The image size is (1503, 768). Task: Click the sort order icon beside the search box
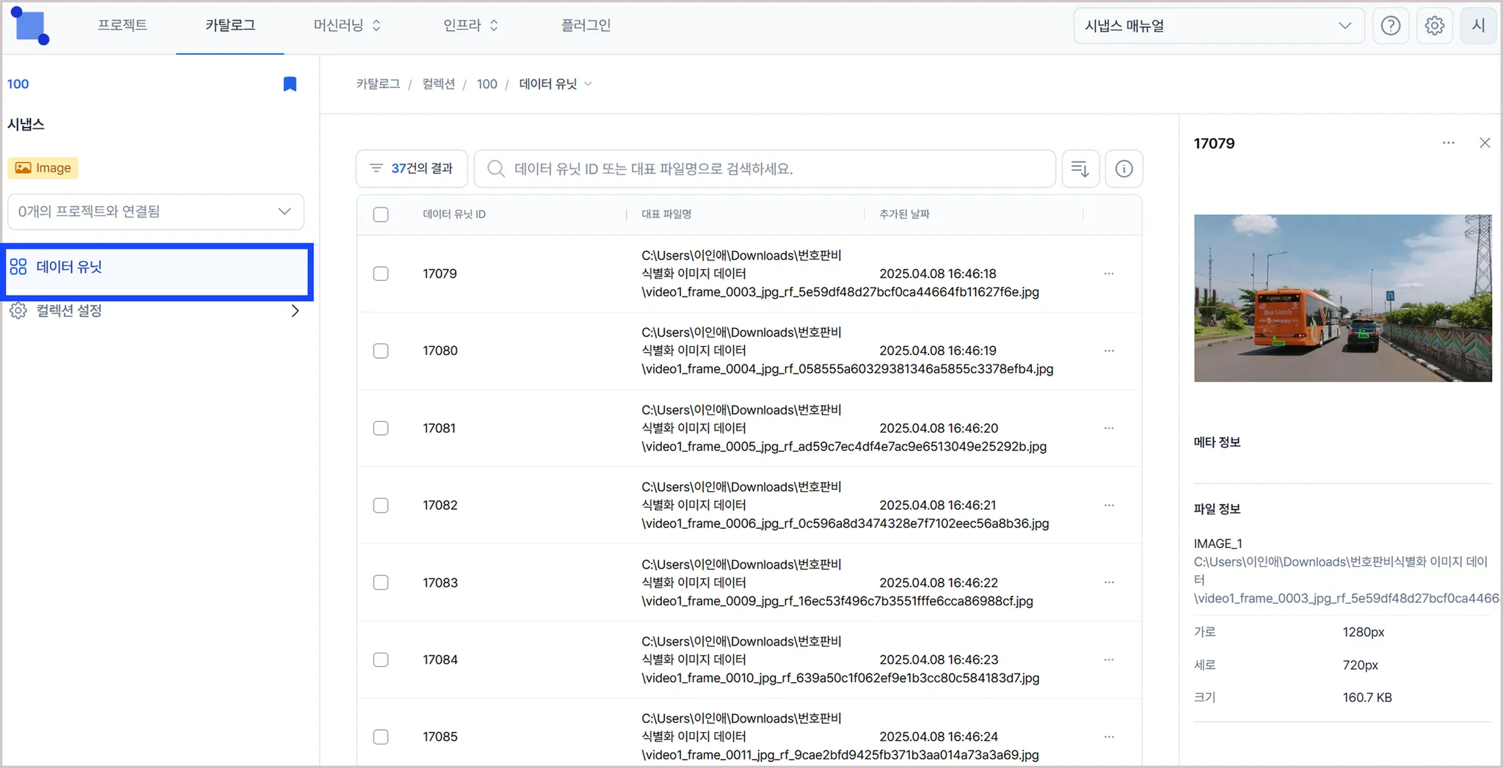[x=1080, y=169]
